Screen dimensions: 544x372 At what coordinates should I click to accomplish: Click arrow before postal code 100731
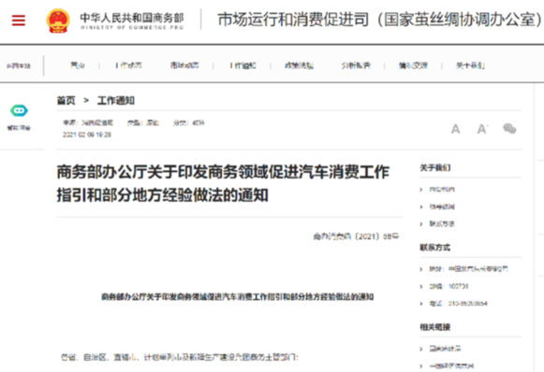421,286
